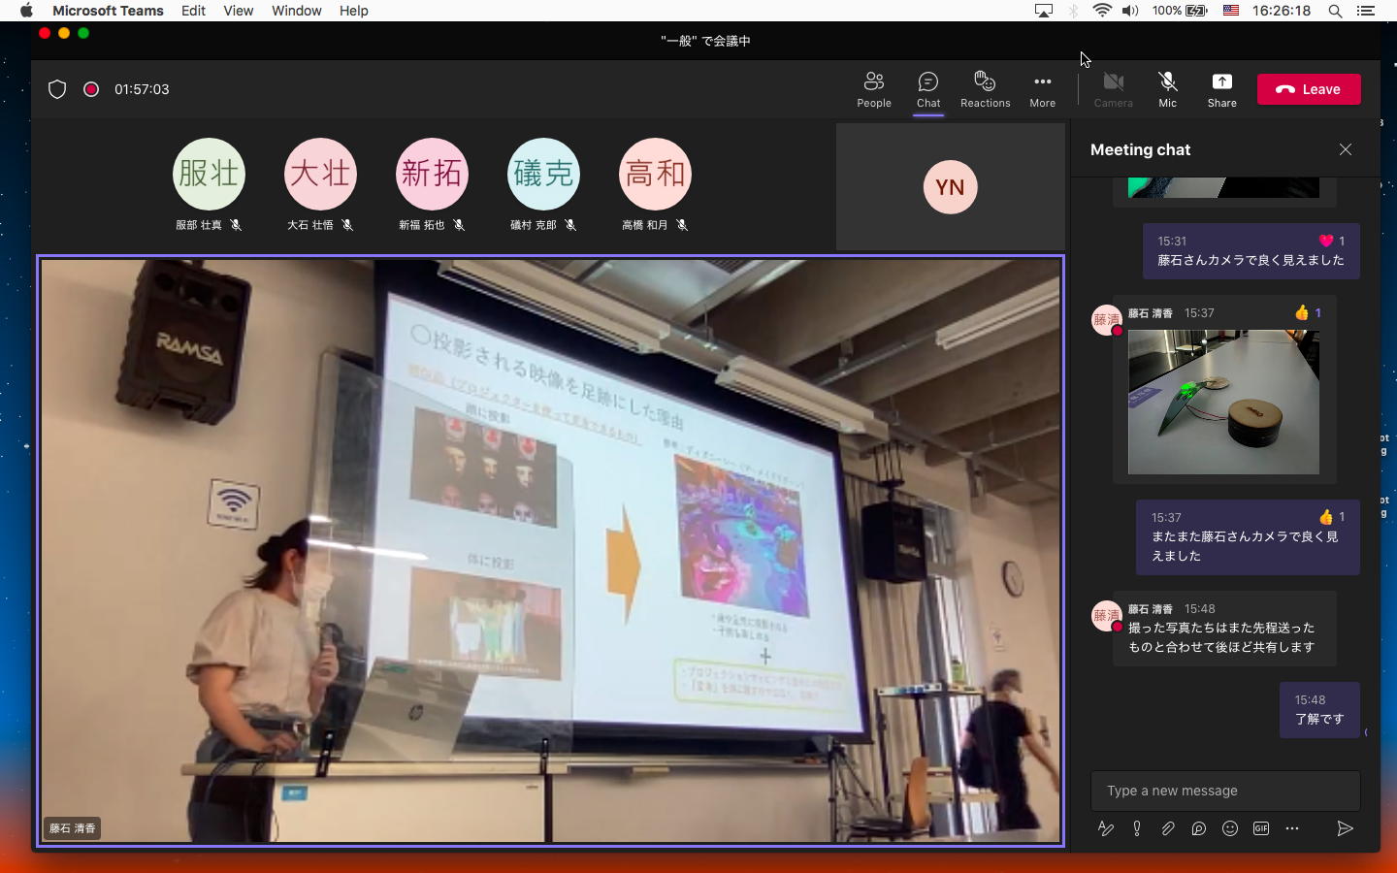1397x873 pixels.
Task: Open the Window menu in menu bar
Action: pyautogui.click(x=296, y=11)
